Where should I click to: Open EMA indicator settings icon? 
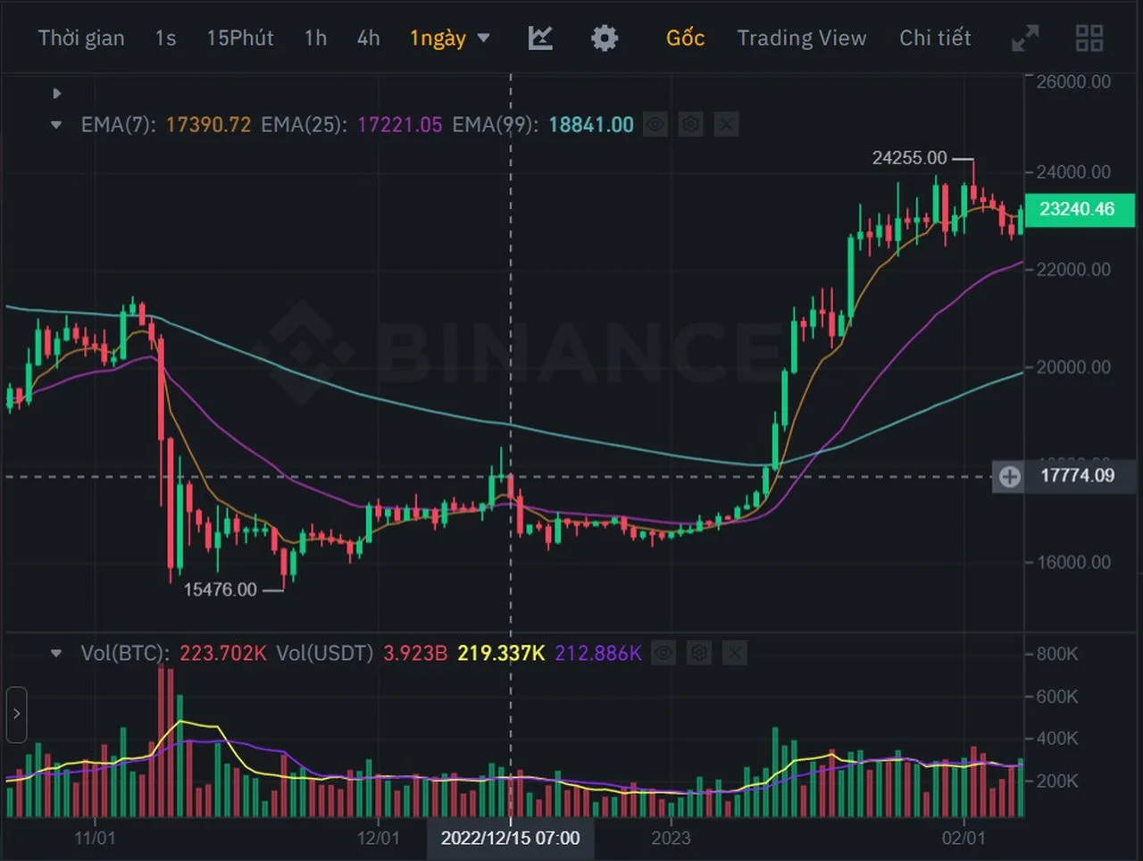point(690,124)
